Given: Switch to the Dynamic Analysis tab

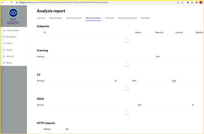Looking at the screenshot, I should pyautogui.click(x=74, y=18).
